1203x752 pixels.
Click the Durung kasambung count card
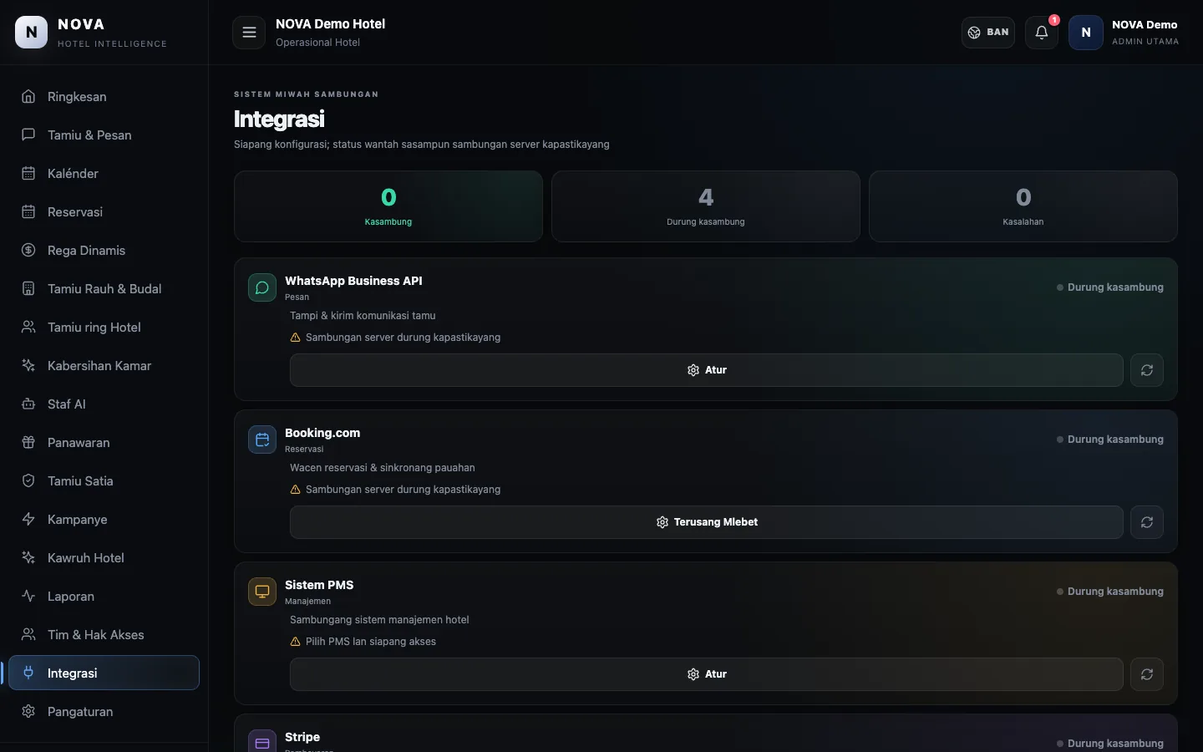click(x=706, y=206)
